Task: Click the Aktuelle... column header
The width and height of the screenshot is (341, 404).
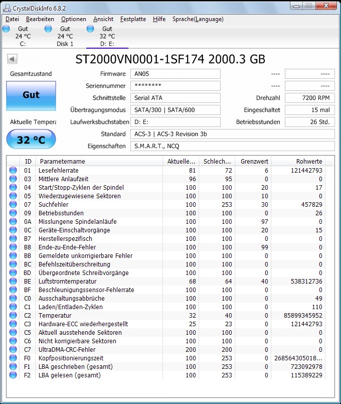Action: click(x=181, y=161)
